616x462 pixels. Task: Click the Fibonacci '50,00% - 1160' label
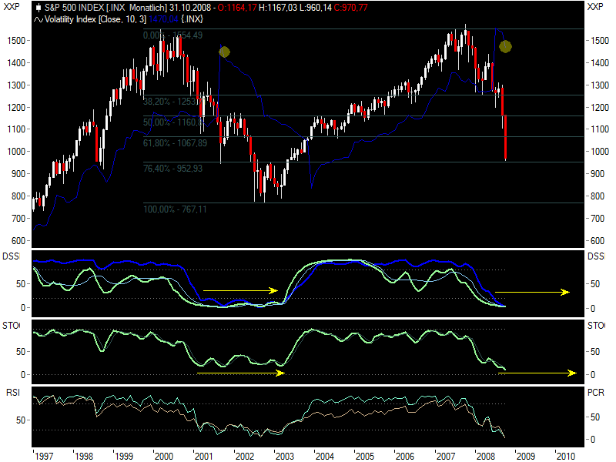[172, 122]
